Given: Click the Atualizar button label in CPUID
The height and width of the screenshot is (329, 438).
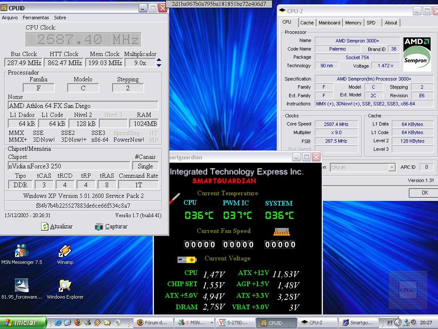Looking at the screenshot, I should (x=61, y=226).
